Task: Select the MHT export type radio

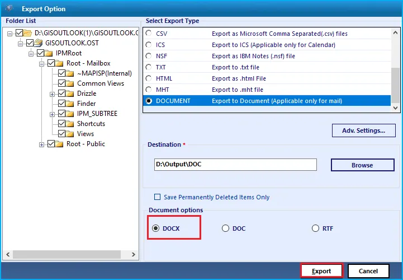Action: pos(149,90)
